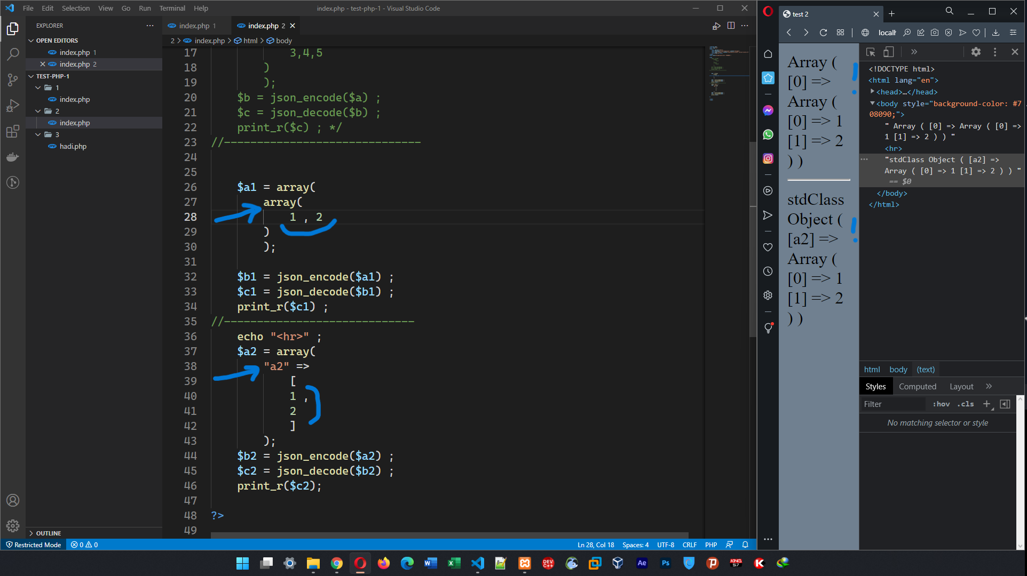Open the Terminal menu
Viewport: 1027px width, 576px height.
(172, 8)
